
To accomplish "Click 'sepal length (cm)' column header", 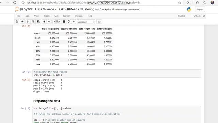I will 50,29.
